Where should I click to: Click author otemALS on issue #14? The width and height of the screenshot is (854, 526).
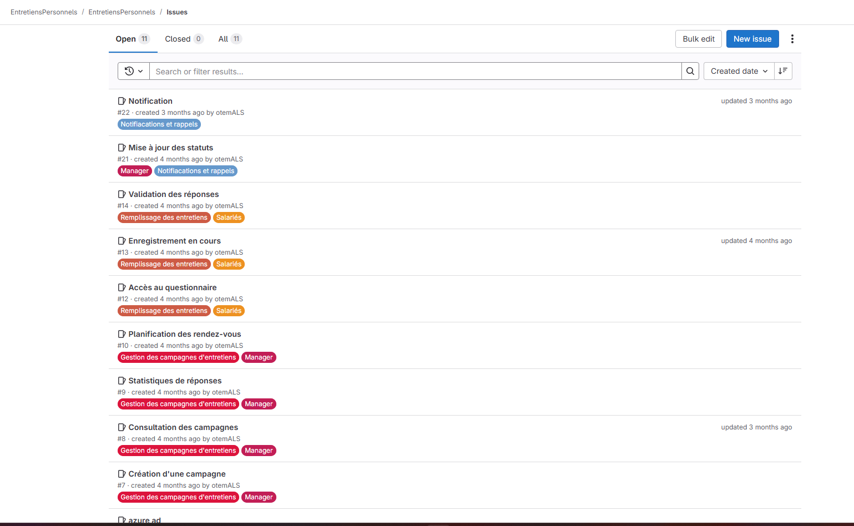[x=229, y=206]
